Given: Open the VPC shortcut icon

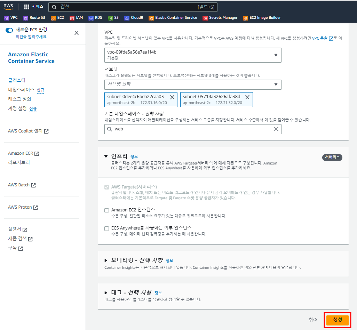Looking at the screenshot, I should (7, 18).
